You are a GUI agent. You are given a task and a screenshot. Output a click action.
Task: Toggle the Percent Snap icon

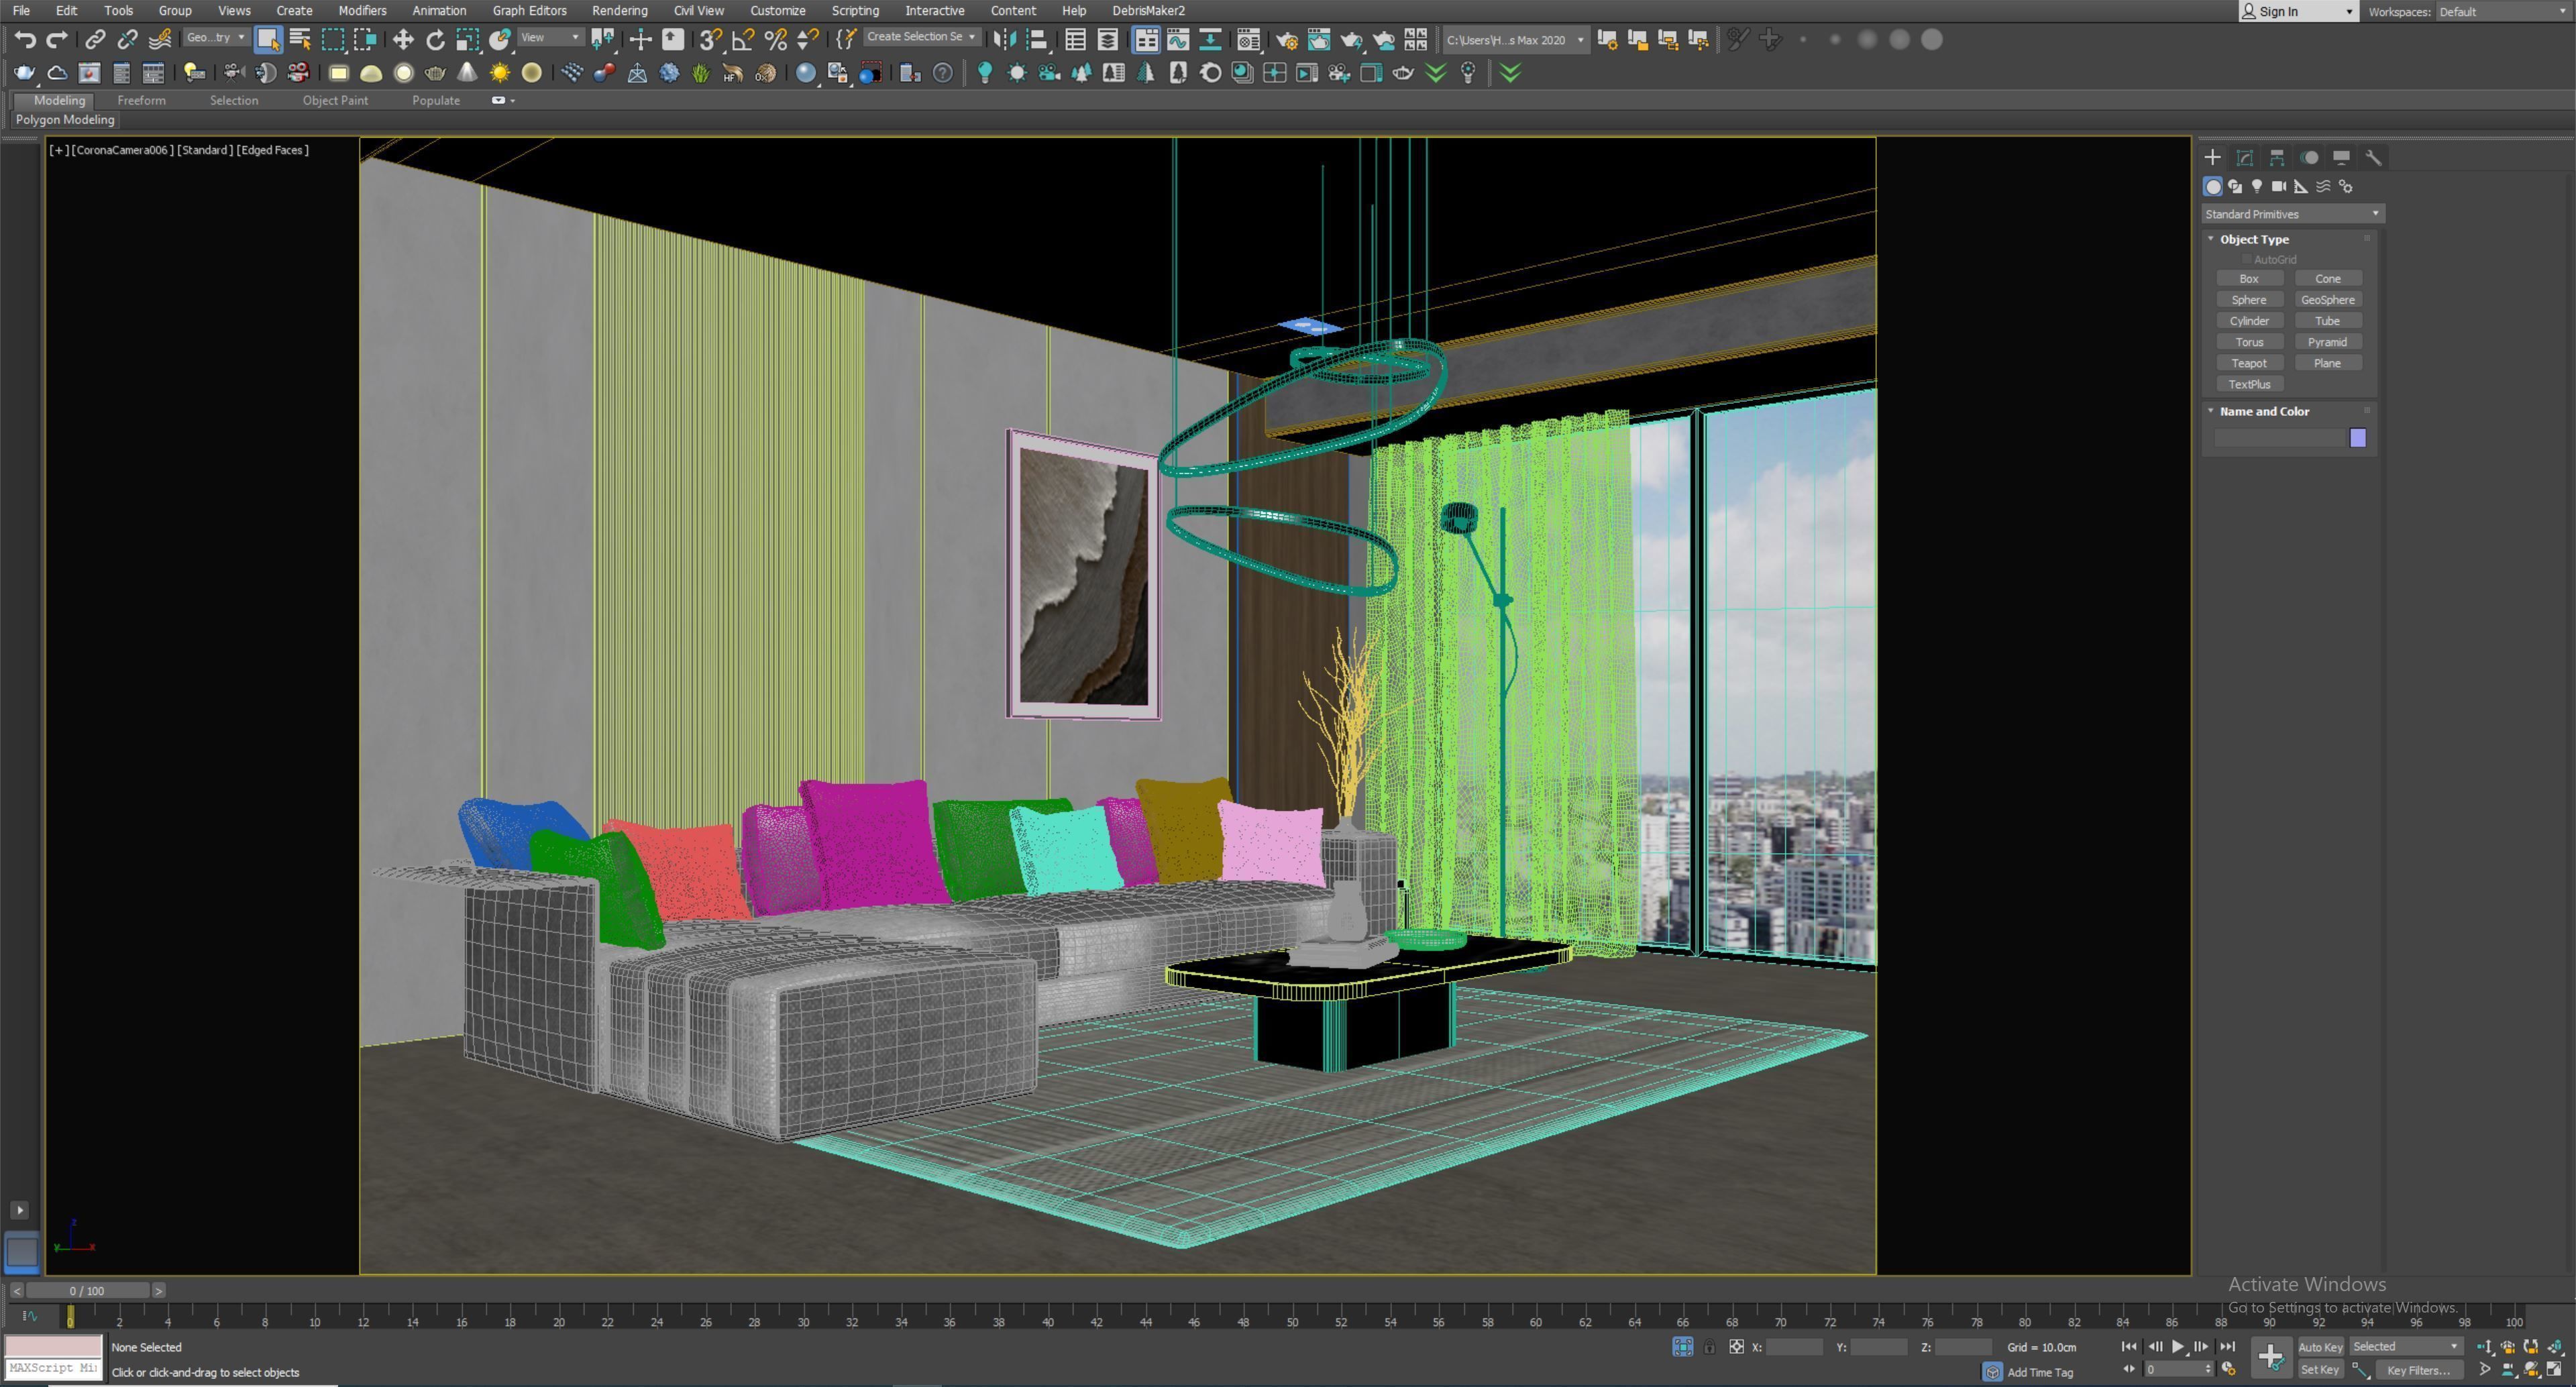tap(775, 39)
